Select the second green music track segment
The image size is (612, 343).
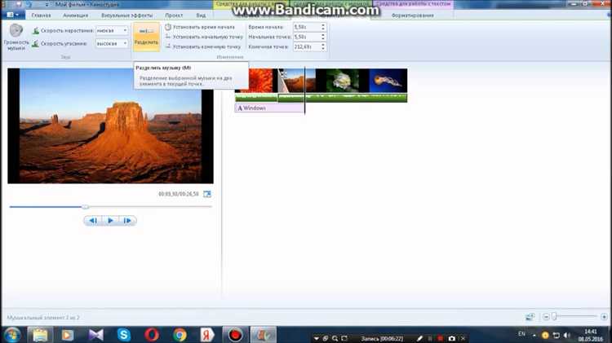(x=343, y=98)
